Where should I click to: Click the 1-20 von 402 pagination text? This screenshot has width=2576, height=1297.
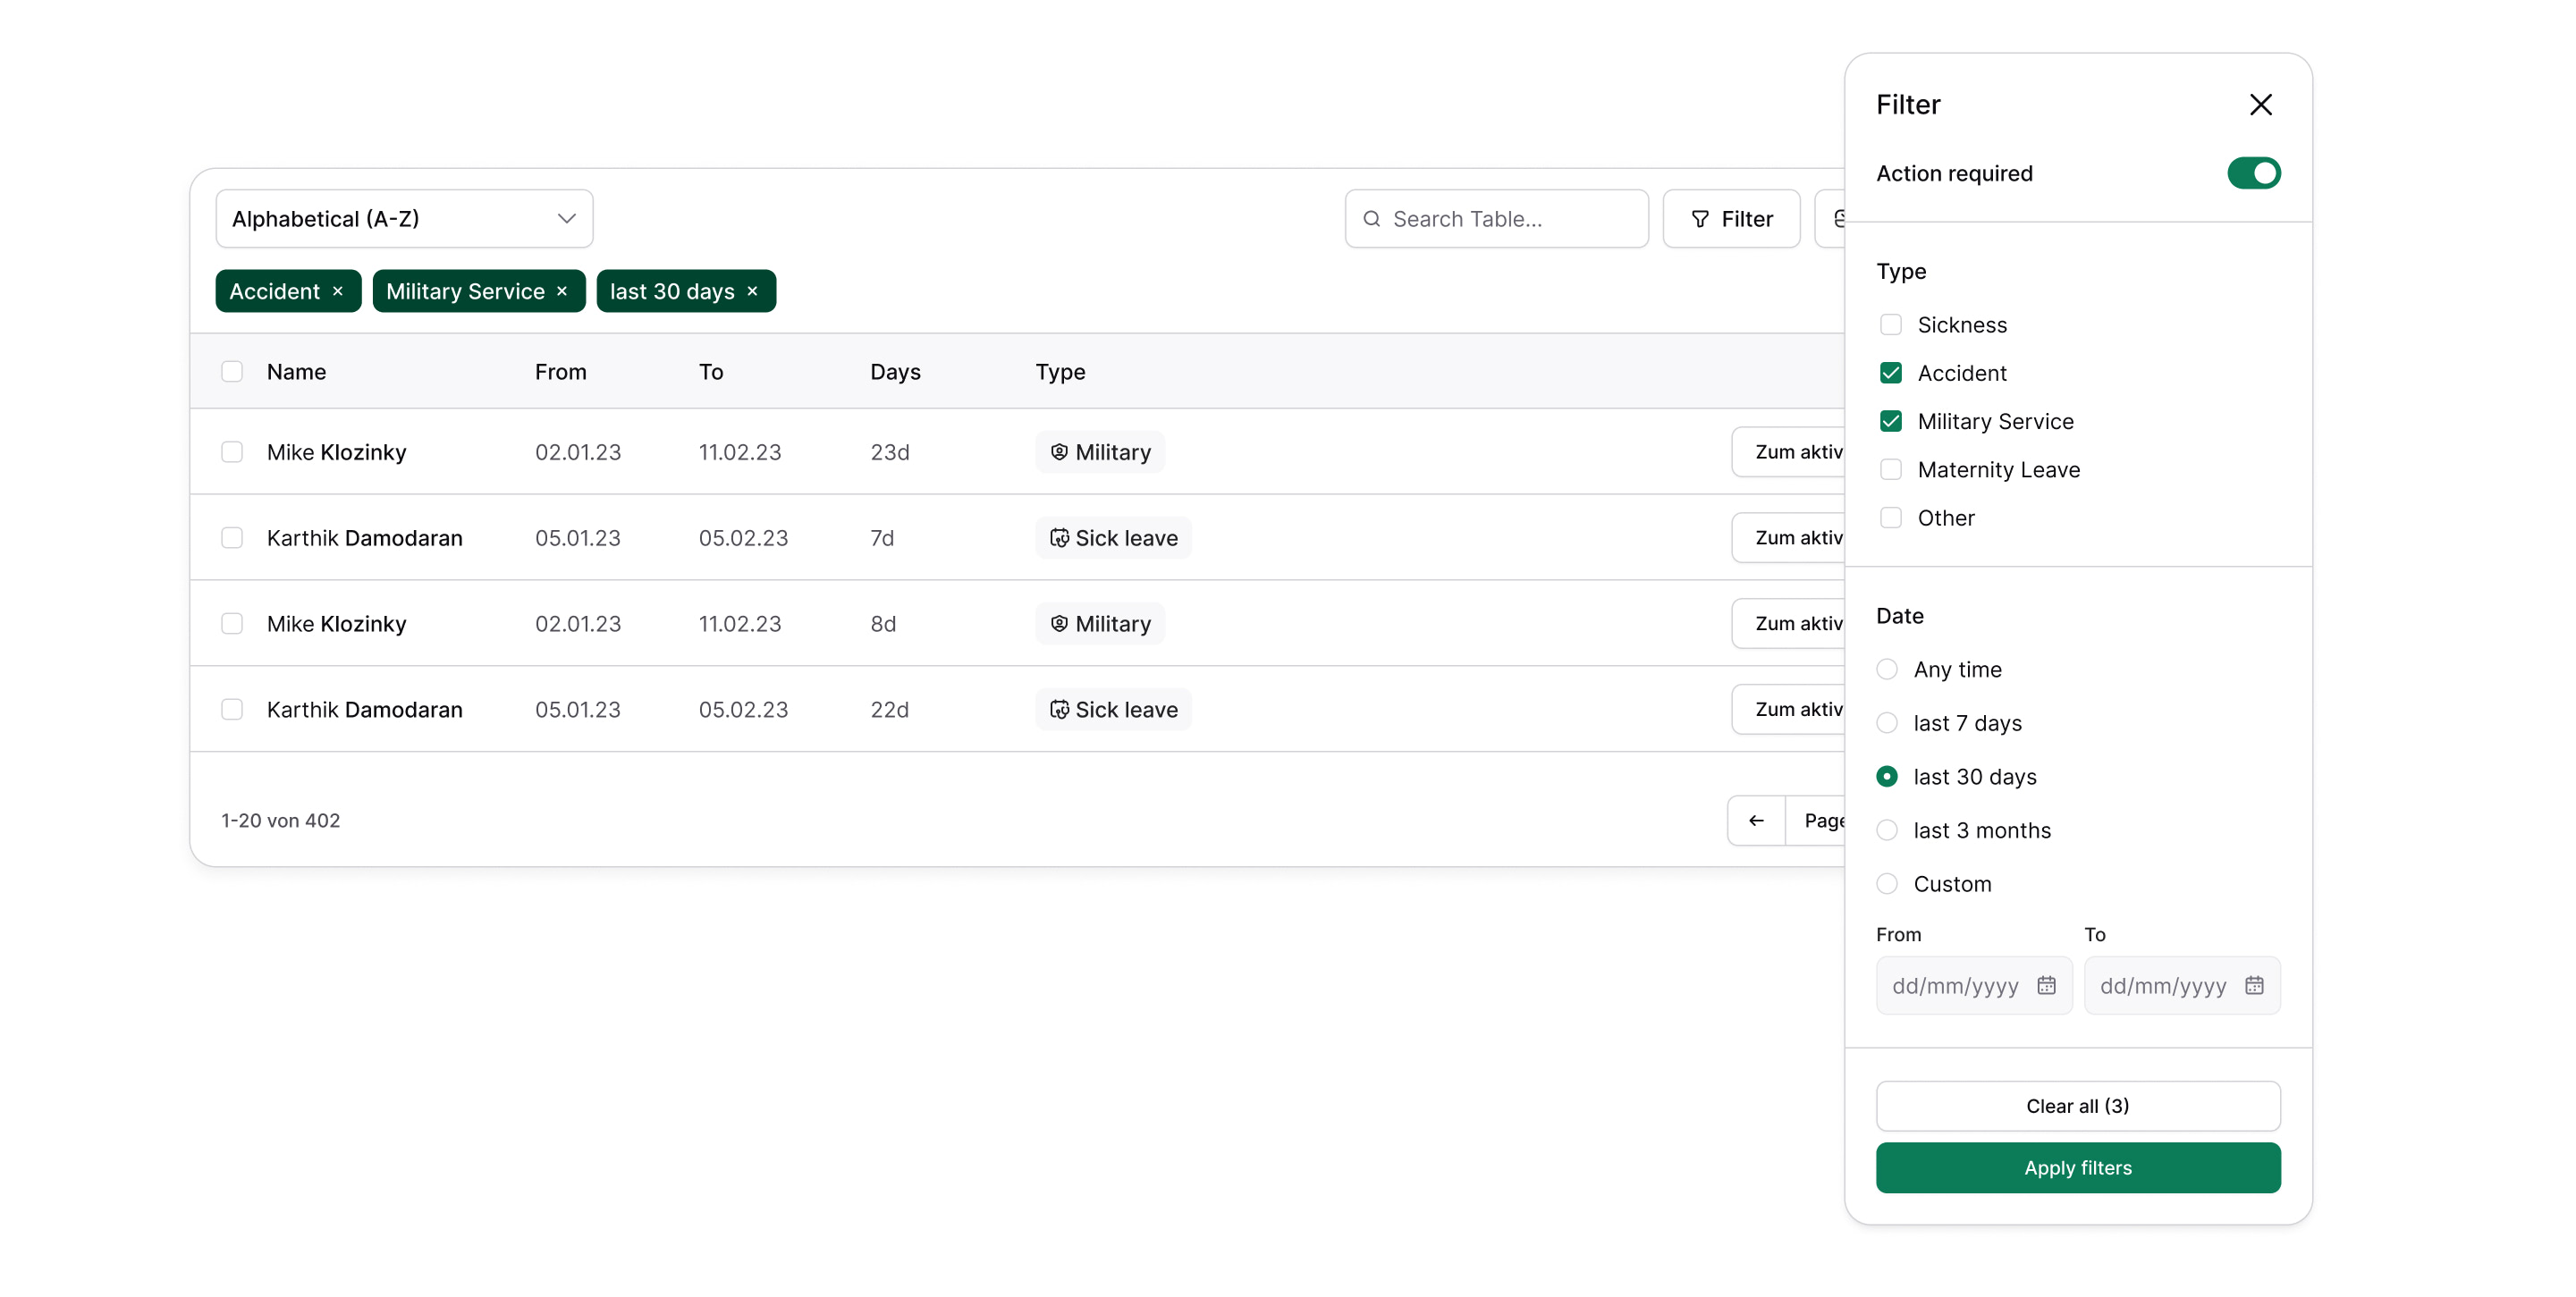[281, 820]
